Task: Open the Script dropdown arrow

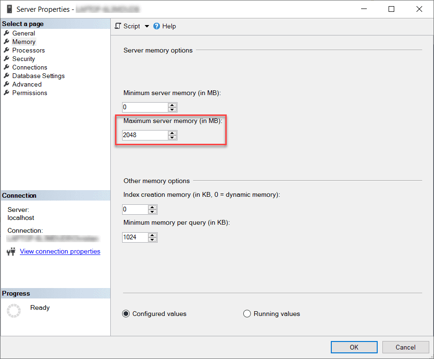Action: pyautogui.click(x=147, y=26)
